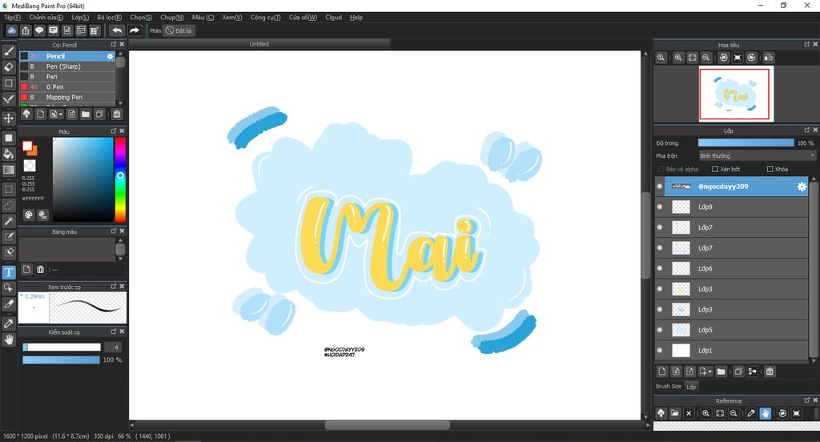This screenshot has width=820, height=442.
Task: Enable the Khóa checkbox
Action: pyautogui.click(x=770, y=169)
